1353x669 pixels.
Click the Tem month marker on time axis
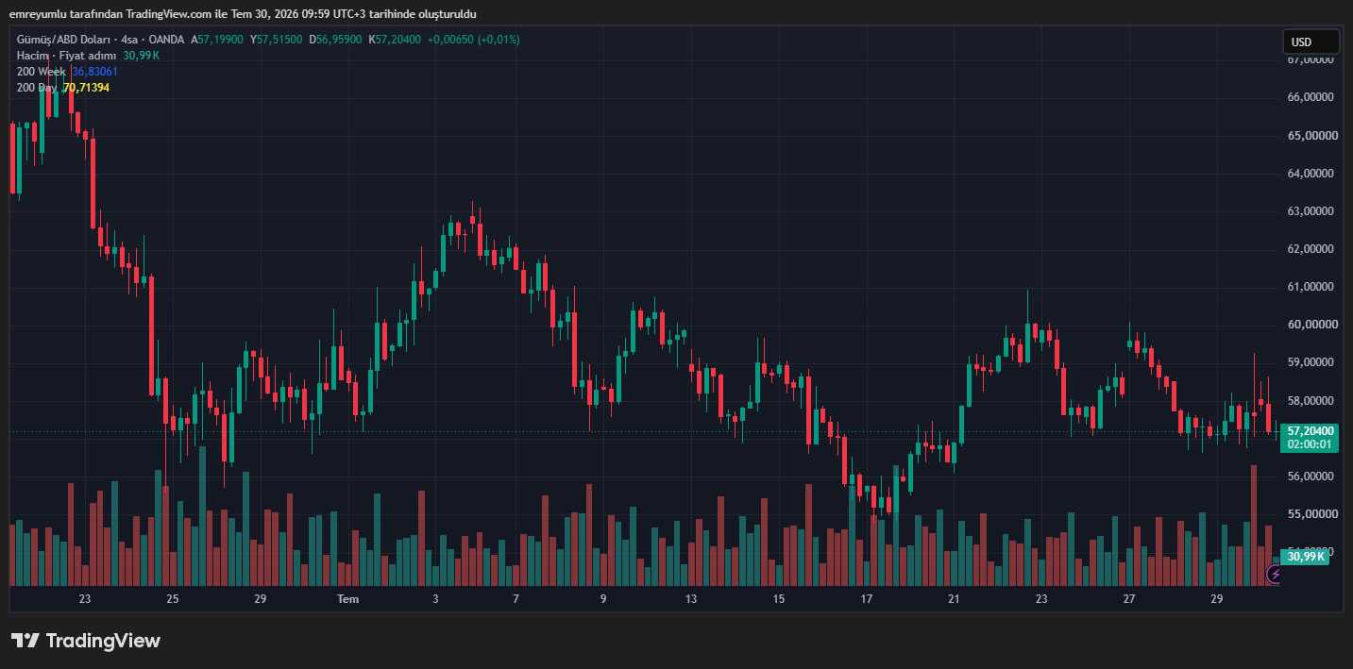click(348, 599)
